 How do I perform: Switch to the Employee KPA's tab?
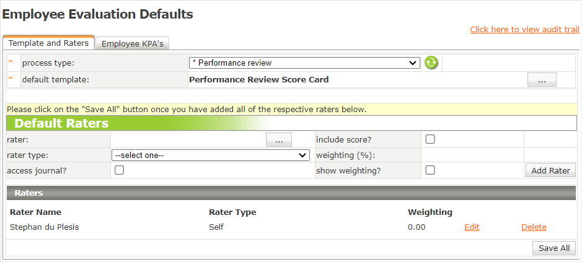coord(133,43)
